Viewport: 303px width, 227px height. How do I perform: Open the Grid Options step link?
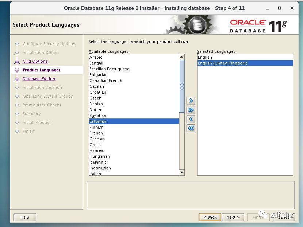pos(35,61)
